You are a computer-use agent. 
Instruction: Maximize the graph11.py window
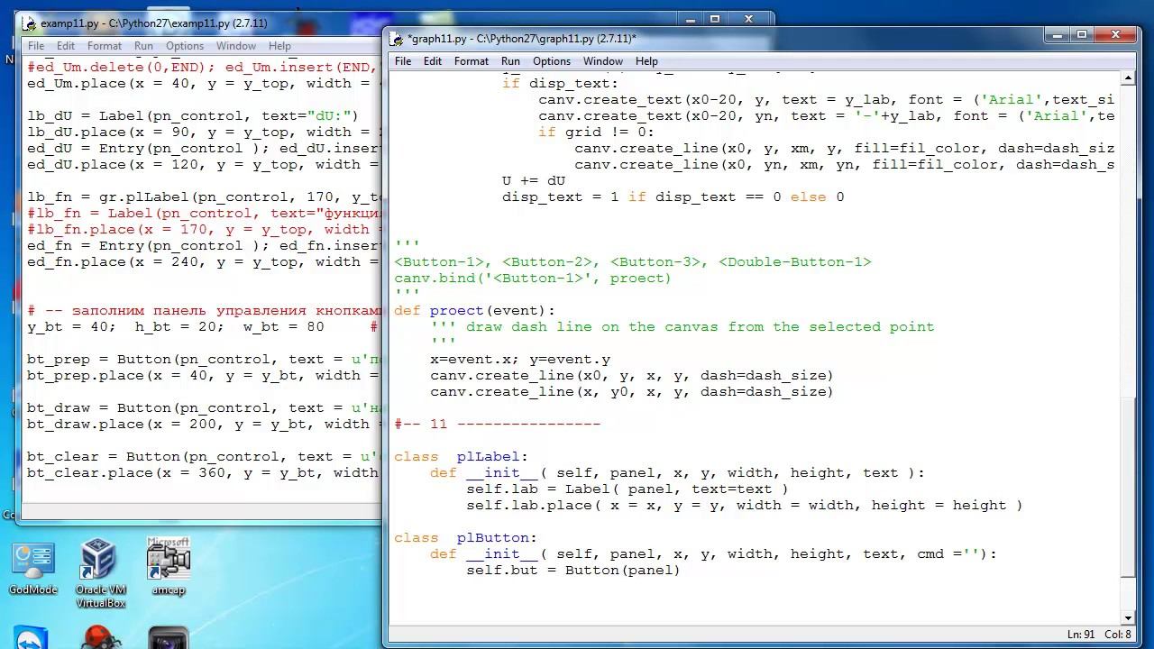[x=1082, y=35]
